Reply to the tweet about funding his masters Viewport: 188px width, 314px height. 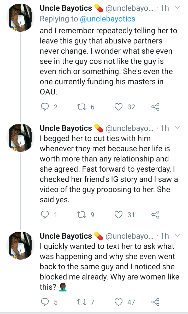click(45, 107)
